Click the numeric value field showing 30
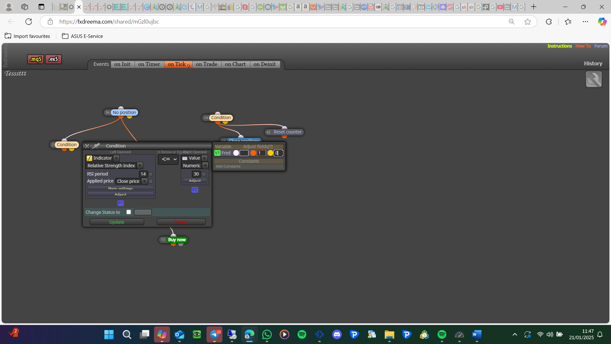 click(x=196, y=174)
